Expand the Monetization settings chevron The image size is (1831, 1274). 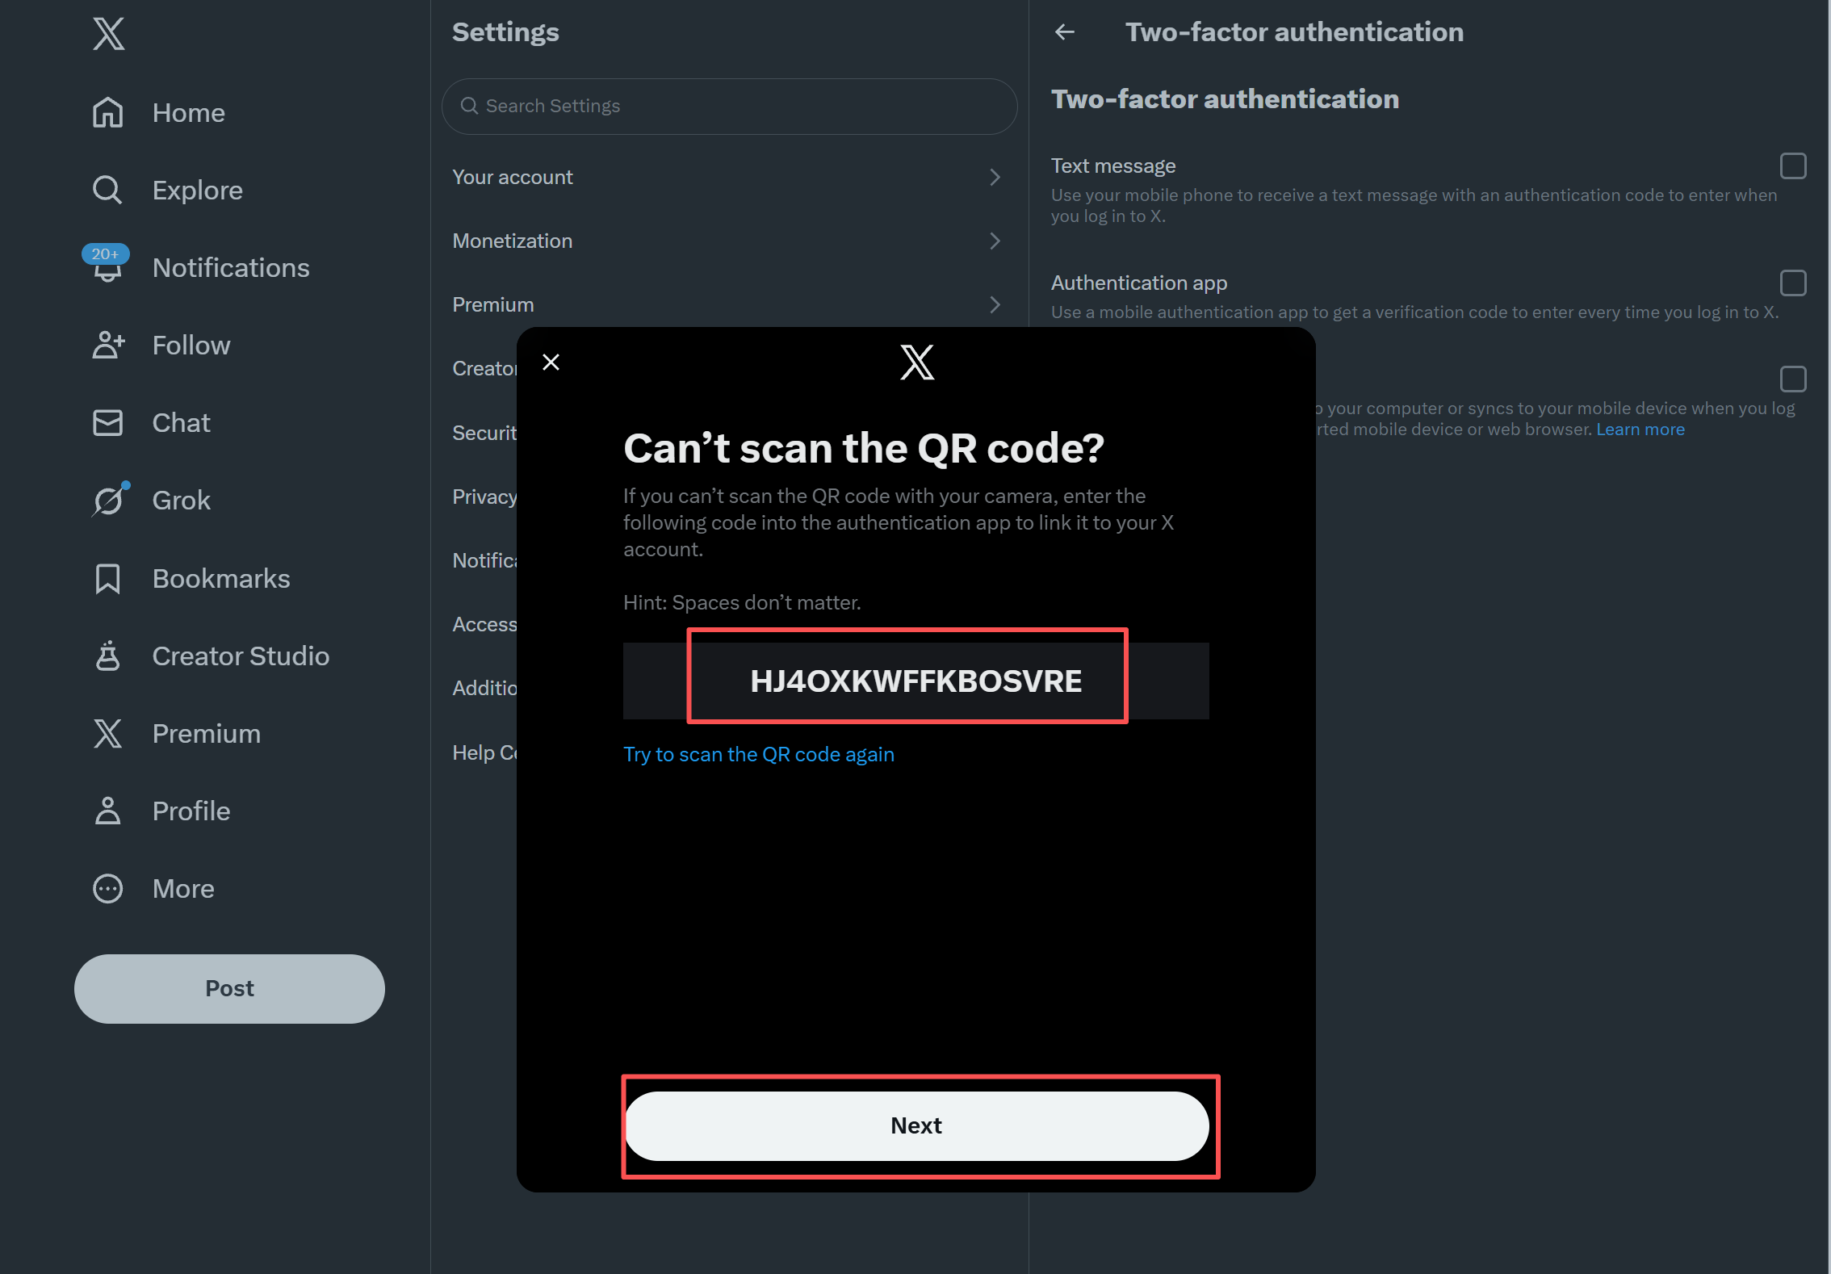(x=995, y=241)
